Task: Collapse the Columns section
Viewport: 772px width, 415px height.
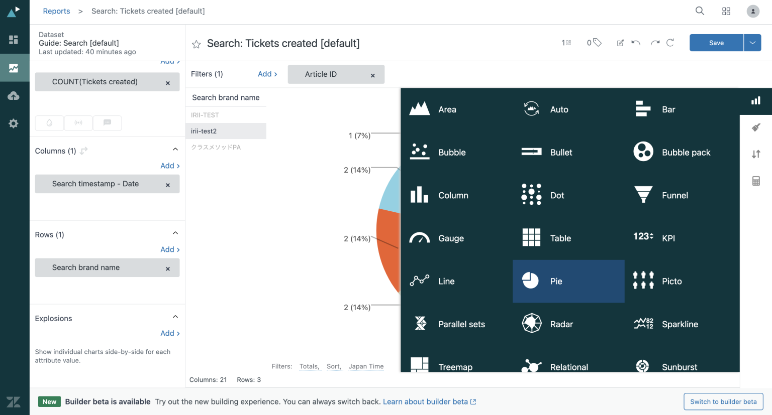Action: 175,150
